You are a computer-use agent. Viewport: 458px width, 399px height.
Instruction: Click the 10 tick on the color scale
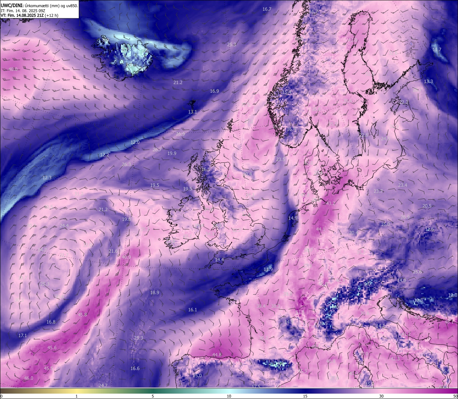point(229,396)
